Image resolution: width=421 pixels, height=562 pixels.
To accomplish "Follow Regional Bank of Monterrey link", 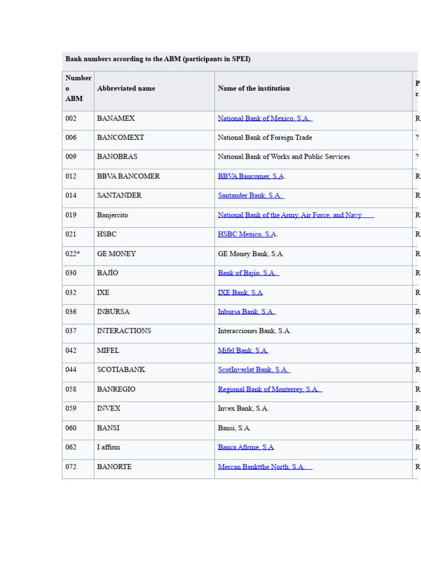I will [x=270, y=389].
